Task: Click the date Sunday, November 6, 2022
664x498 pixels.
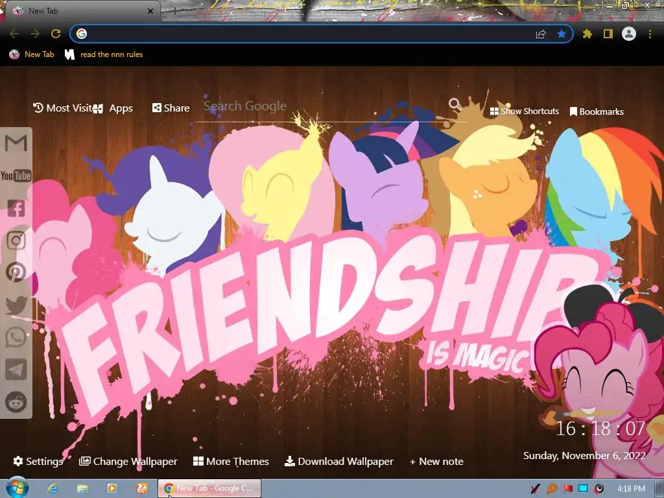Action: pyautogui.click(x=584, y=456)
